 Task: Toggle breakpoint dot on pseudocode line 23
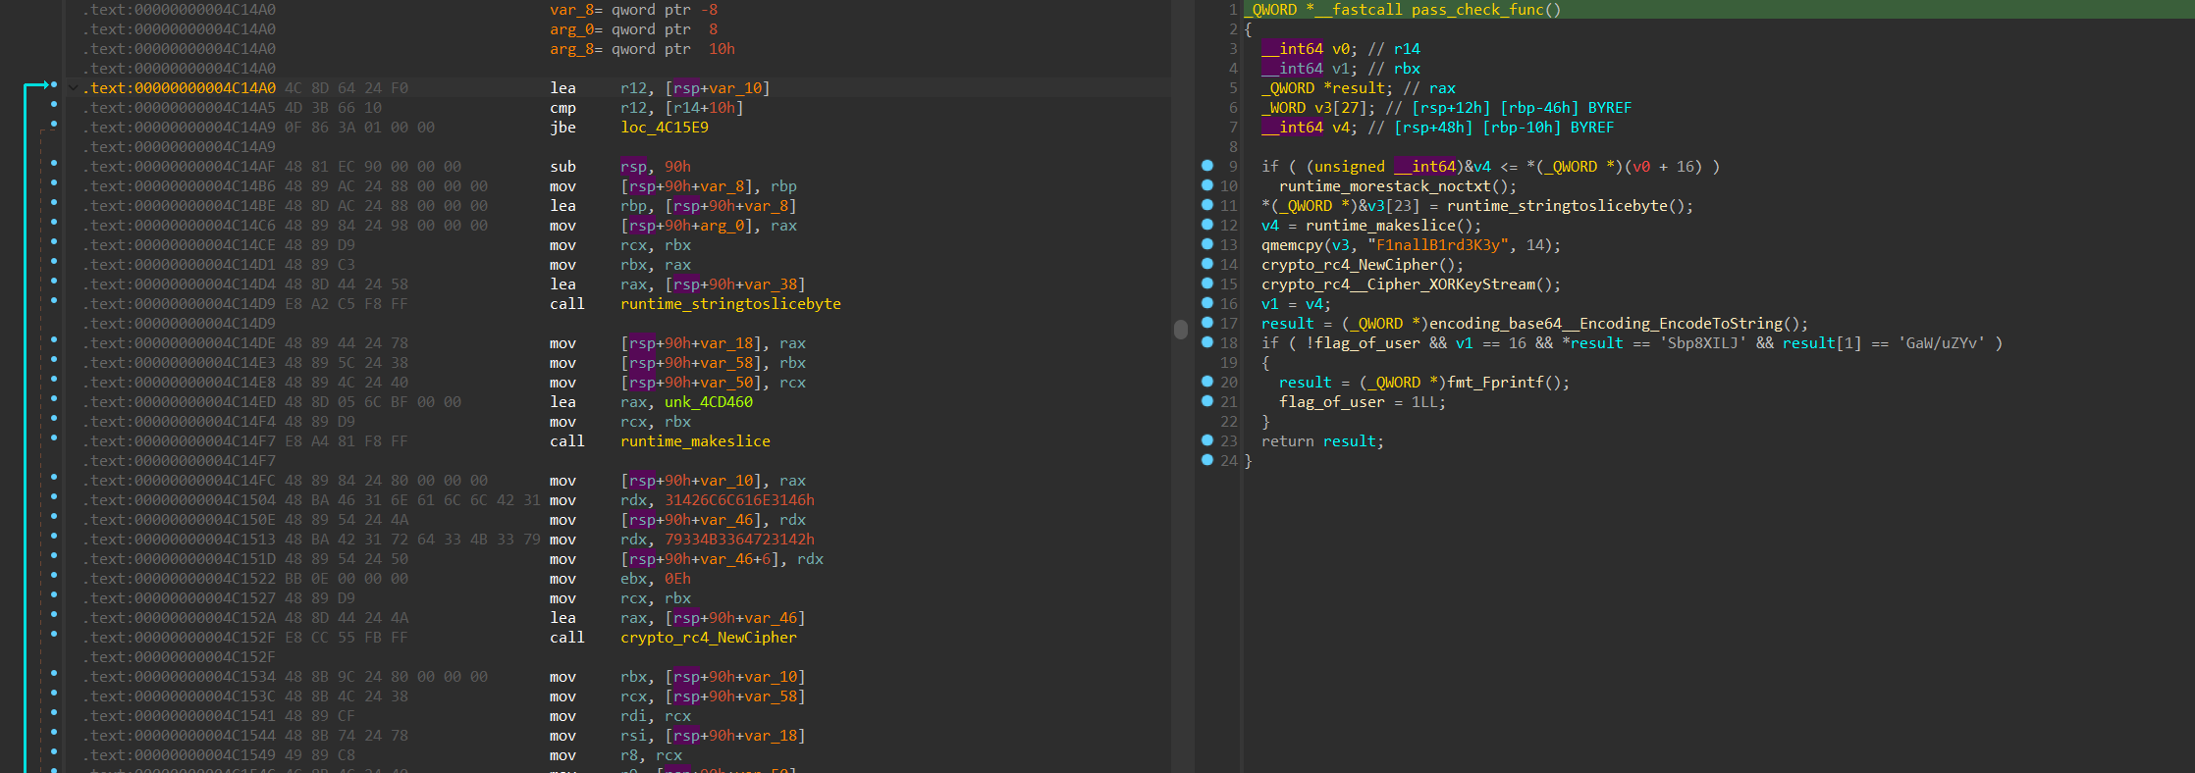[x=1207, y=440]
